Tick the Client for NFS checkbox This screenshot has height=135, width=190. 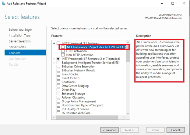pyautogui.click(x=58, y=78)
